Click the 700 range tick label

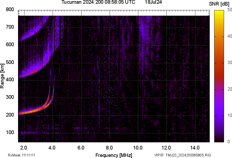[10, 27]
